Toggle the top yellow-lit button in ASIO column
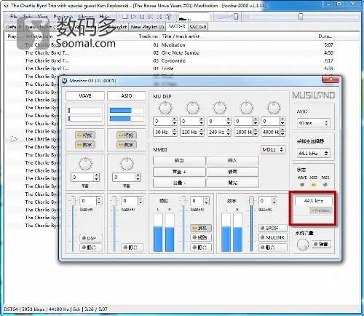The width and height of the screenshot is (364, 316). pos(127,135)
